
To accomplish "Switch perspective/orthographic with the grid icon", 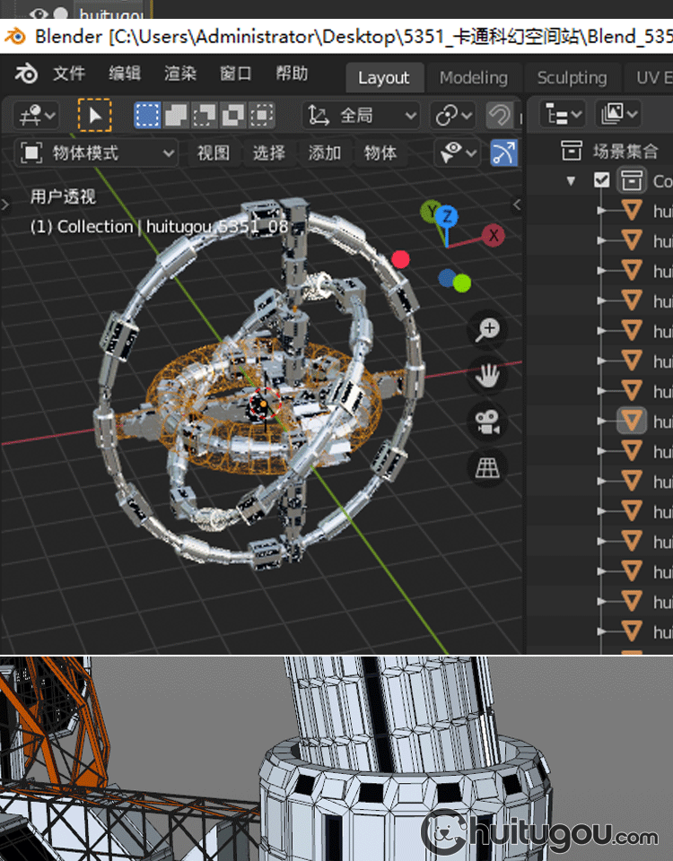I will coord(487,468).
